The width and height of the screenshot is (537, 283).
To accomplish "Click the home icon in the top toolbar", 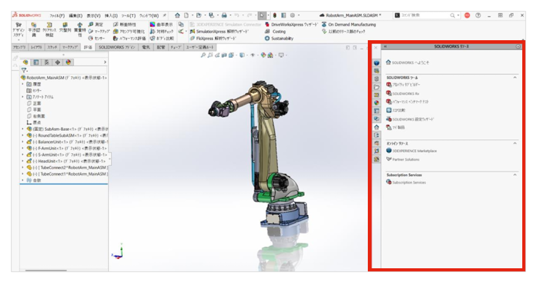I will [x=177, y=15].
